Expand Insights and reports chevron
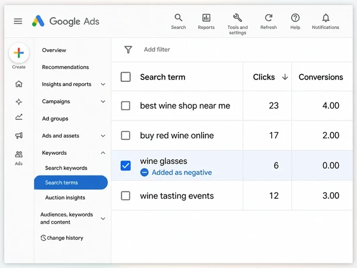 (103, 84)
